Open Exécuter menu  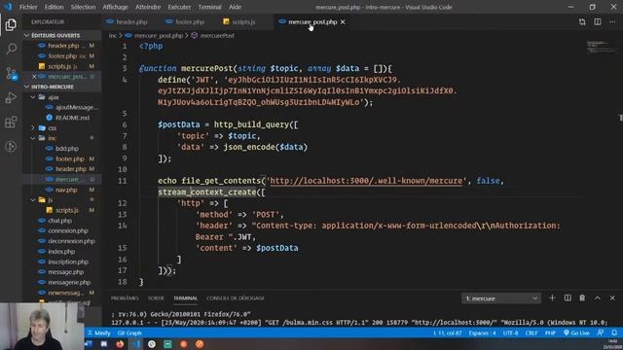tap(179, 7)
